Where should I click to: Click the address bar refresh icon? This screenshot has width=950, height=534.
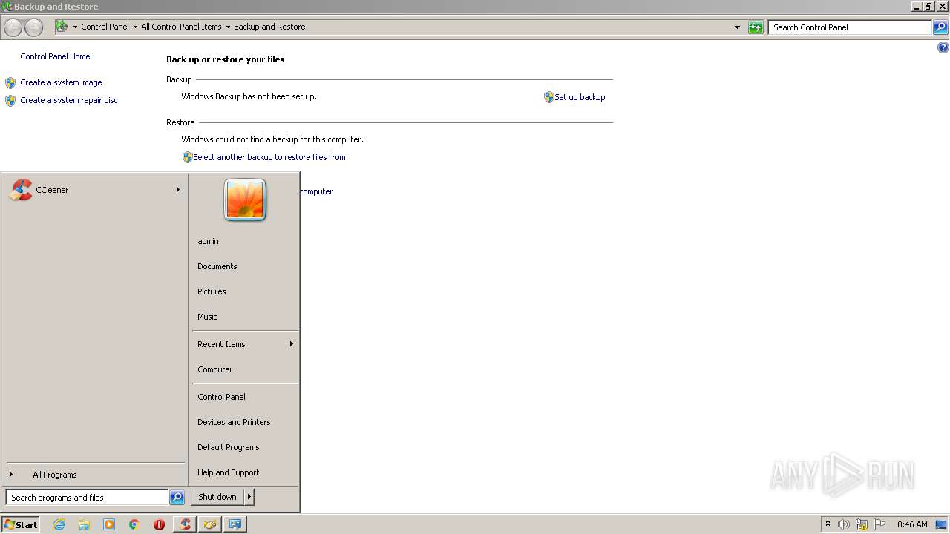point(756,27)
